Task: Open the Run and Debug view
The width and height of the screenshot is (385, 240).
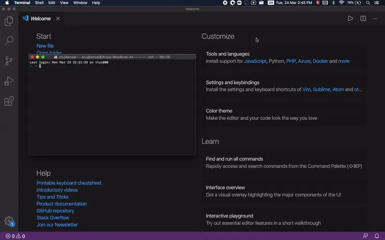Action: (9, 81)
